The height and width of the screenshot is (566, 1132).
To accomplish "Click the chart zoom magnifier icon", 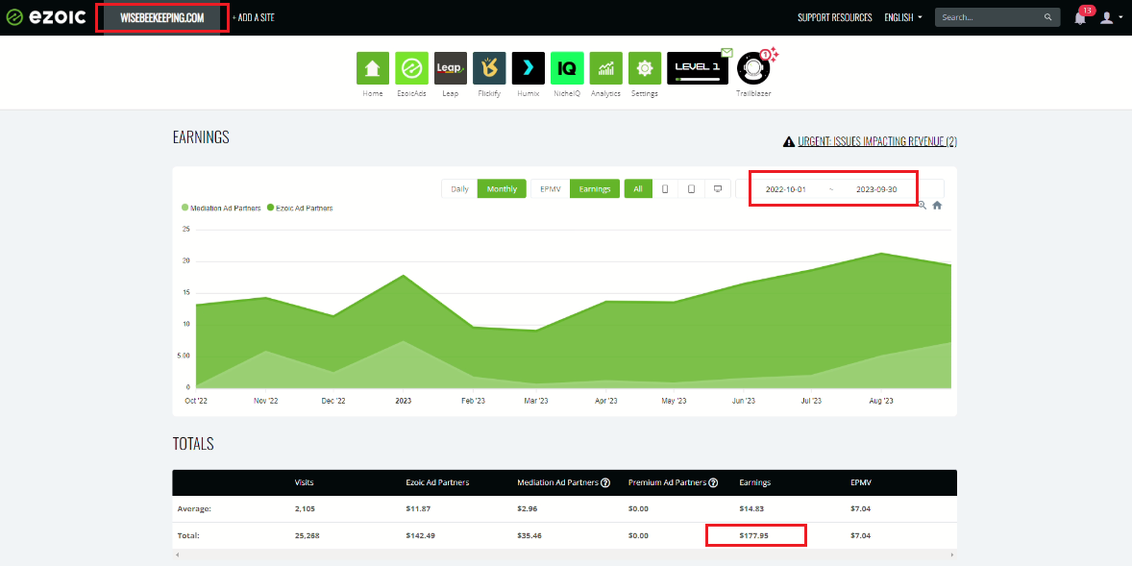I will coord(923,205).
